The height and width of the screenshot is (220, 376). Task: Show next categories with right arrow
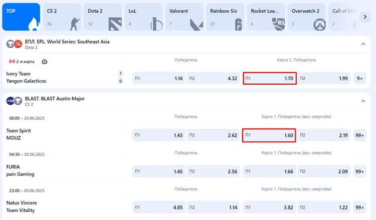(x=365, y=17)
